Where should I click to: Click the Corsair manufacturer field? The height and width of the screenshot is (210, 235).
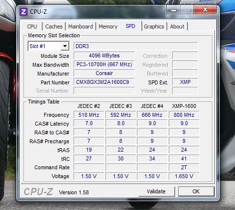[104, 73]
